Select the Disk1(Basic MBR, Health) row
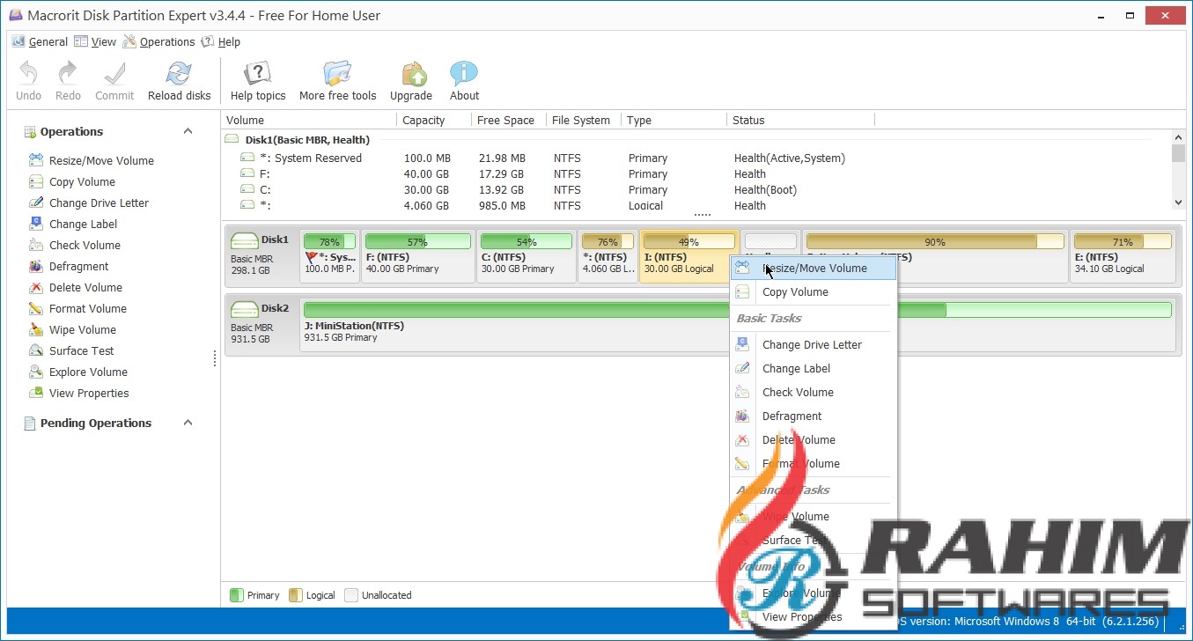The image size is (1193, 641). [x=696, y=139]
